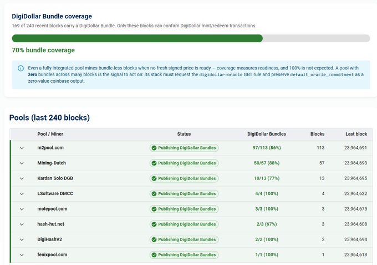Click the 3/3 (100%) bundles value
Image resolution: width=377 pixels, height=265 pixels.
pyautogui.click(x=267, y=209)
